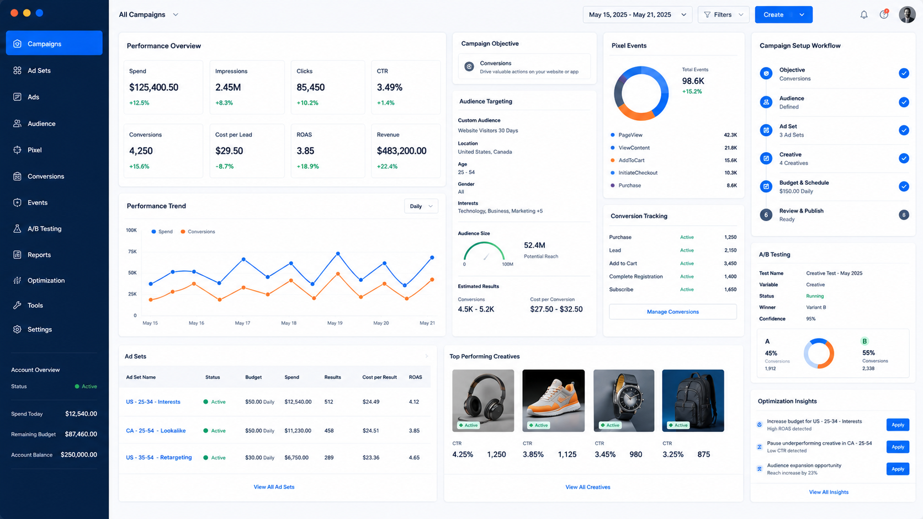Click the increase budget insight icon
This screenshot has width=923, height=519.
[760, 425]
